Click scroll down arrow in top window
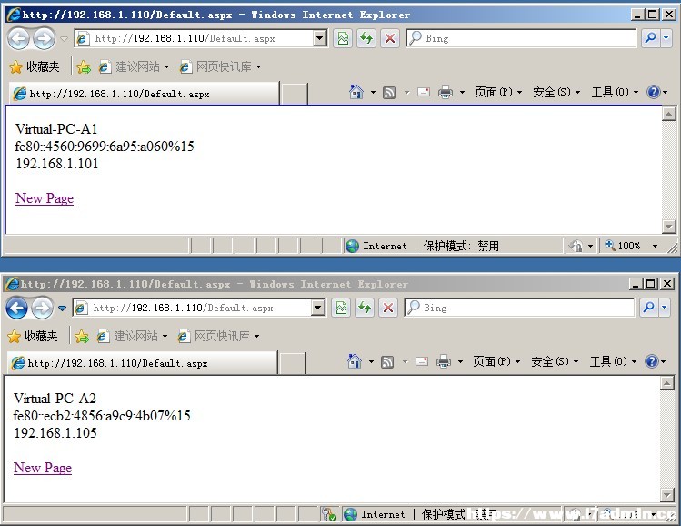The width and height of the screenshot is (681, 526). click(x=669, y=226)
